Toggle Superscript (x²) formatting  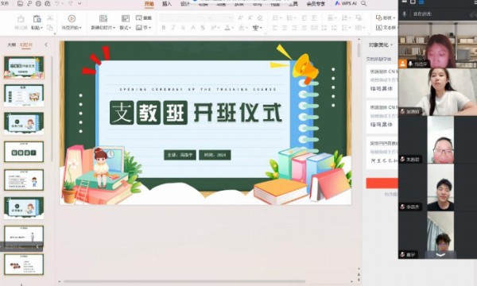tap(213, 28)
